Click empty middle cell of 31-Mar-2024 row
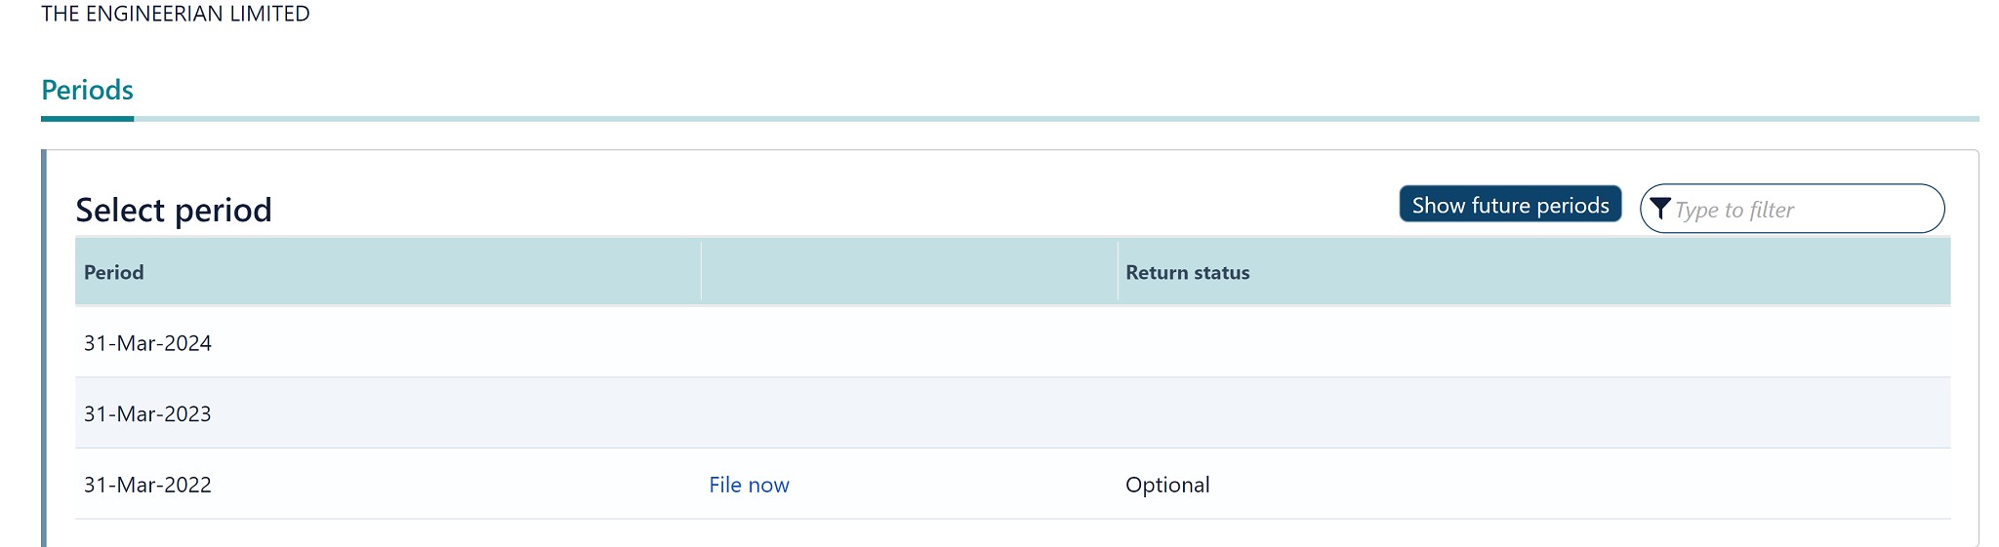 [909, 343]
